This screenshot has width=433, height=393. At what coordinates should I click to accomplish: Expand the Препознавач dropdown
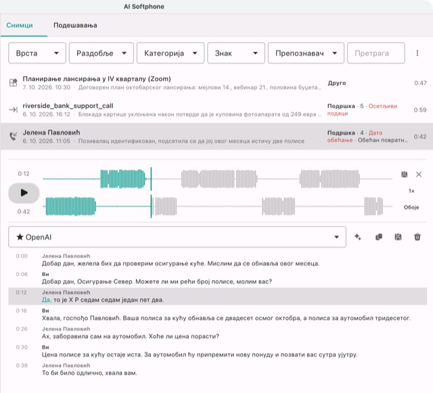coord(306,53)
